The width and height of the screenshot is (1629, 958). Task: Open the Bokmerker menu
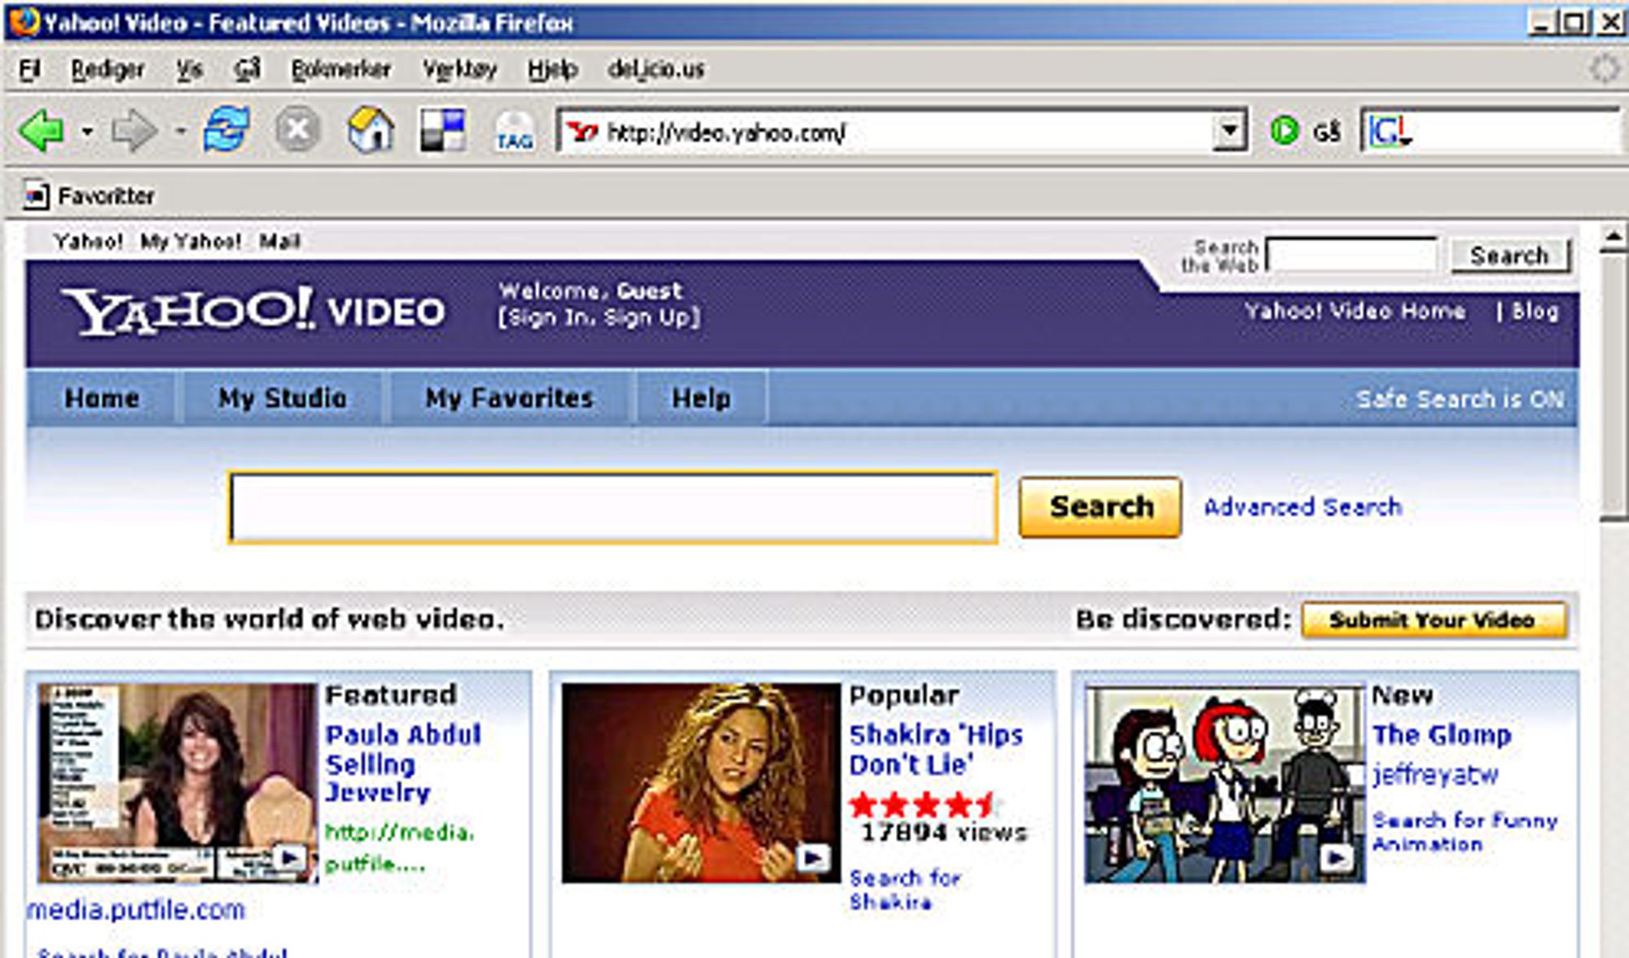[x=341, y=69]
